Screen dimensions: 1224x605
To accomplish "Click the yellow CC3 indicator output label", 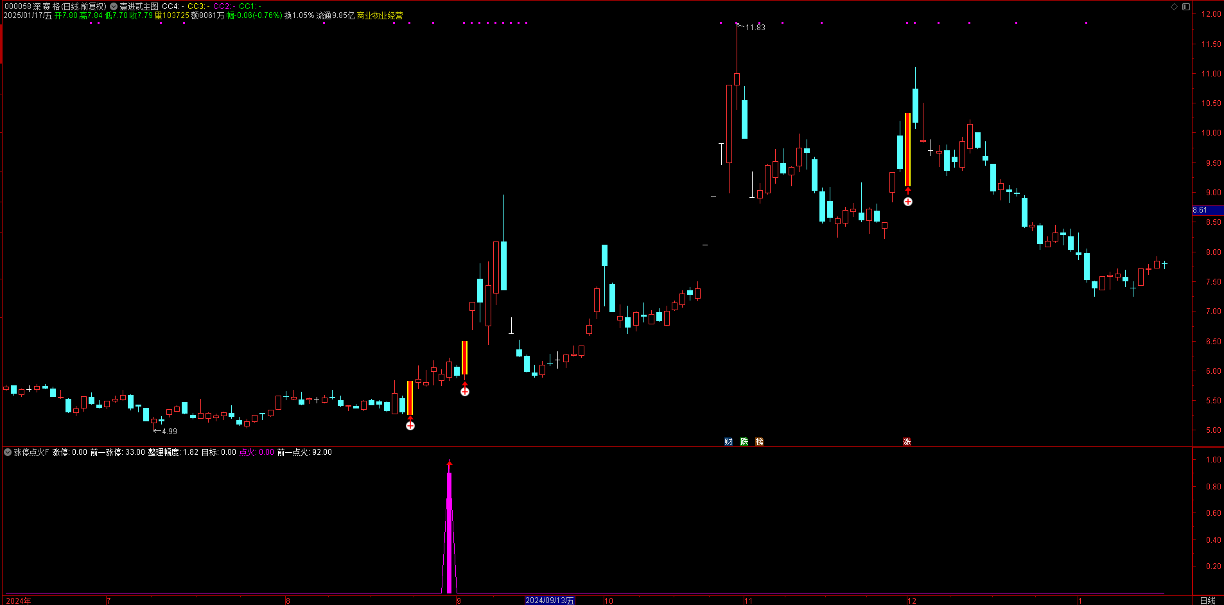I will coord(198,6).
